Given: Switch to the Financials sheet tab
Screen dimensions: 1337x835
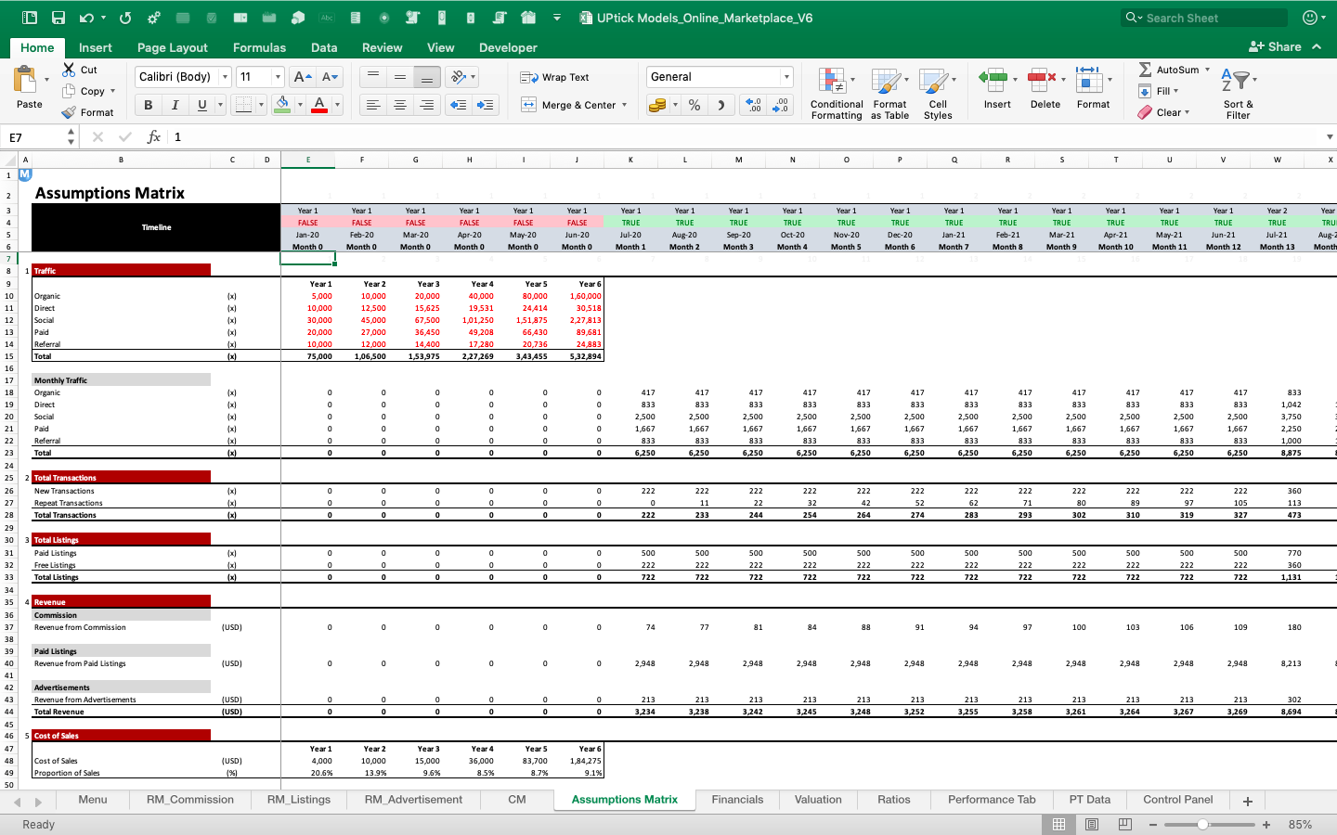Looking at the screenshot, I should [x=737, y=800].
